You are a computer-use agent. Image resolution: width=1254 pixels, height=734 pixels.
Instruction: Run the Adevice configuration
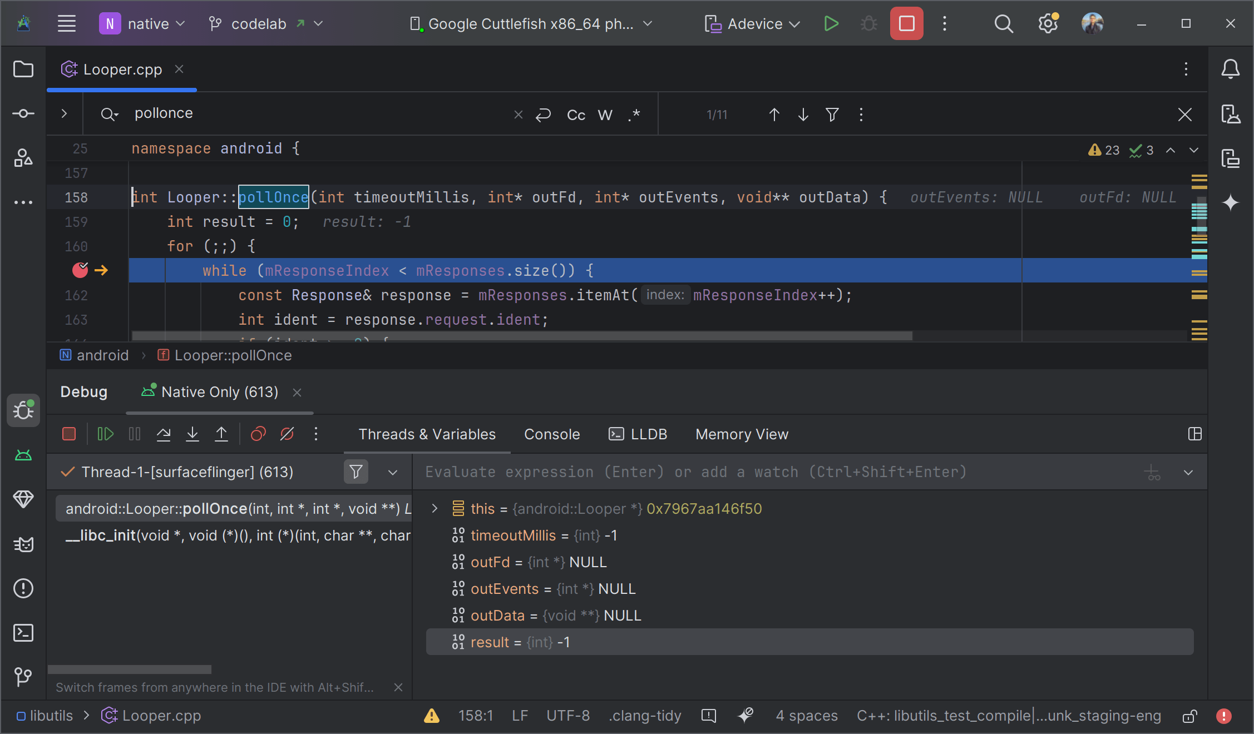click(831, 23)
